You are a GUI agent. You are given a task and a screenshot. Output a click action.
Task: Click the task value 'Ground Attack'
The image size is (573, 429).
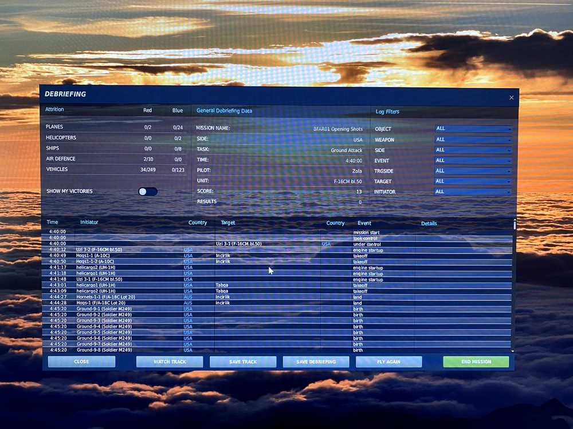coord(347,150)
